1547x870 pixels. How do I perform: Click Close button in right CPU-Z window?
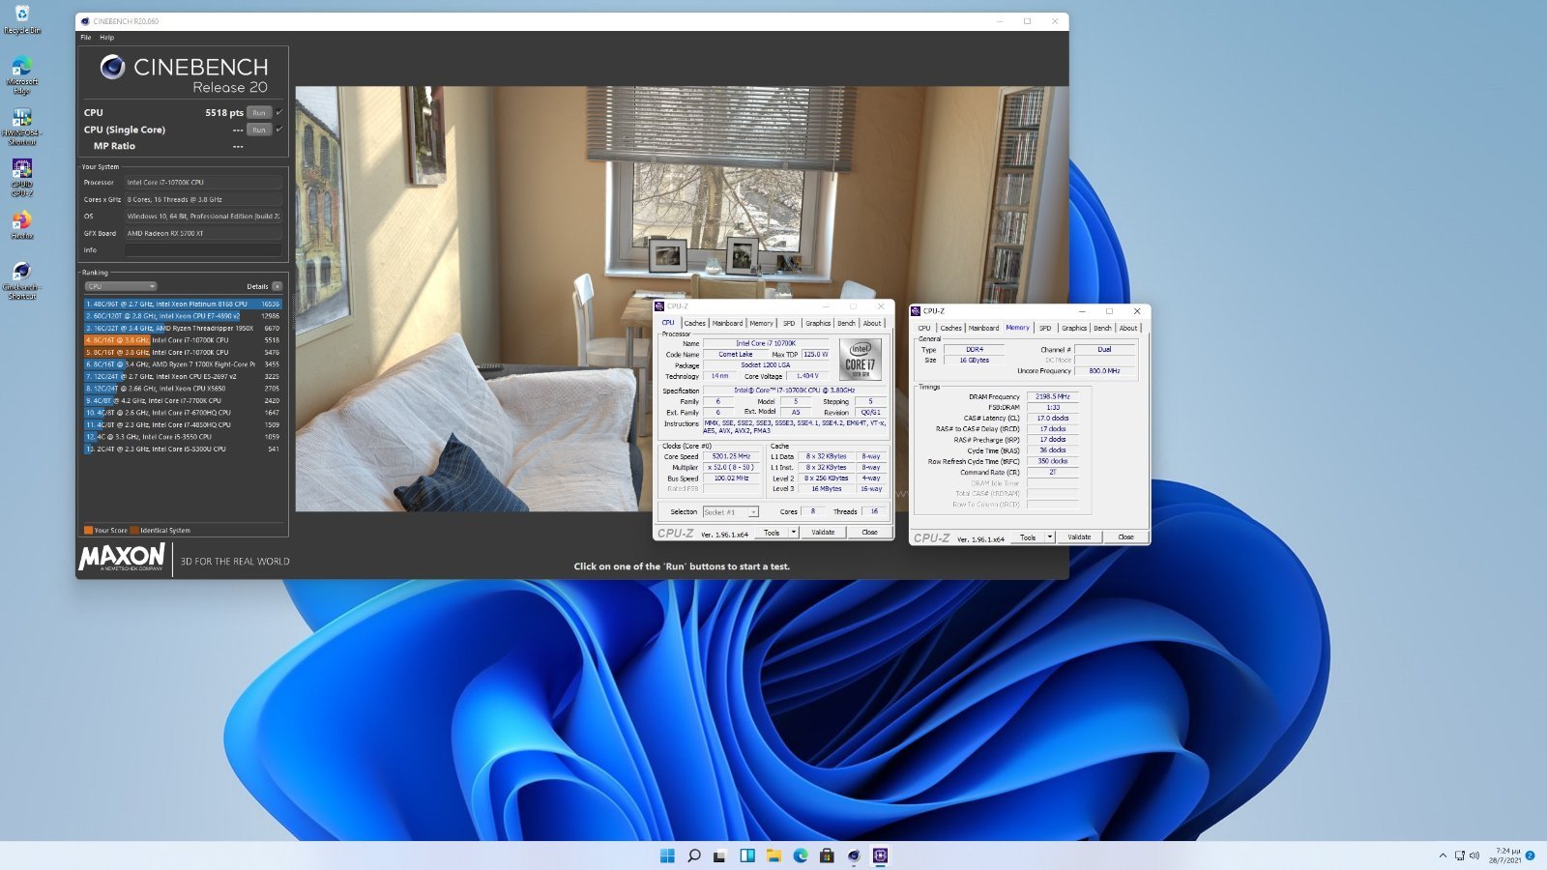point(1125,537)
